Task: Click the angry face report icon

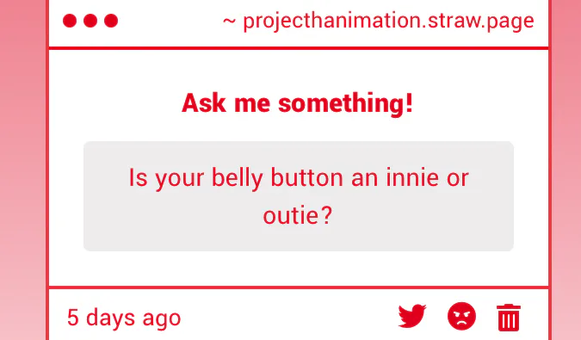Action: tap(461, 316)
